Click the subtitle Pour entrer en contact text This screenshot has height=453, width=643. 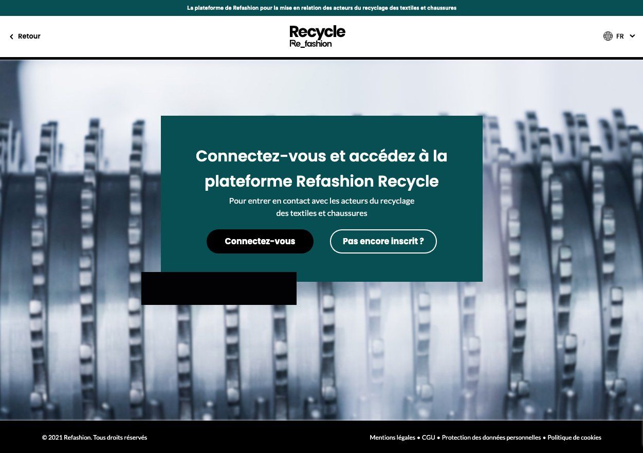322,207
